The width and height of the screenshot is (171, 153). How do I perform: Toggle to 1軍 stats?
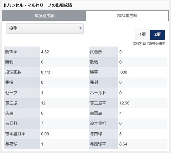[x=142, y=35]
